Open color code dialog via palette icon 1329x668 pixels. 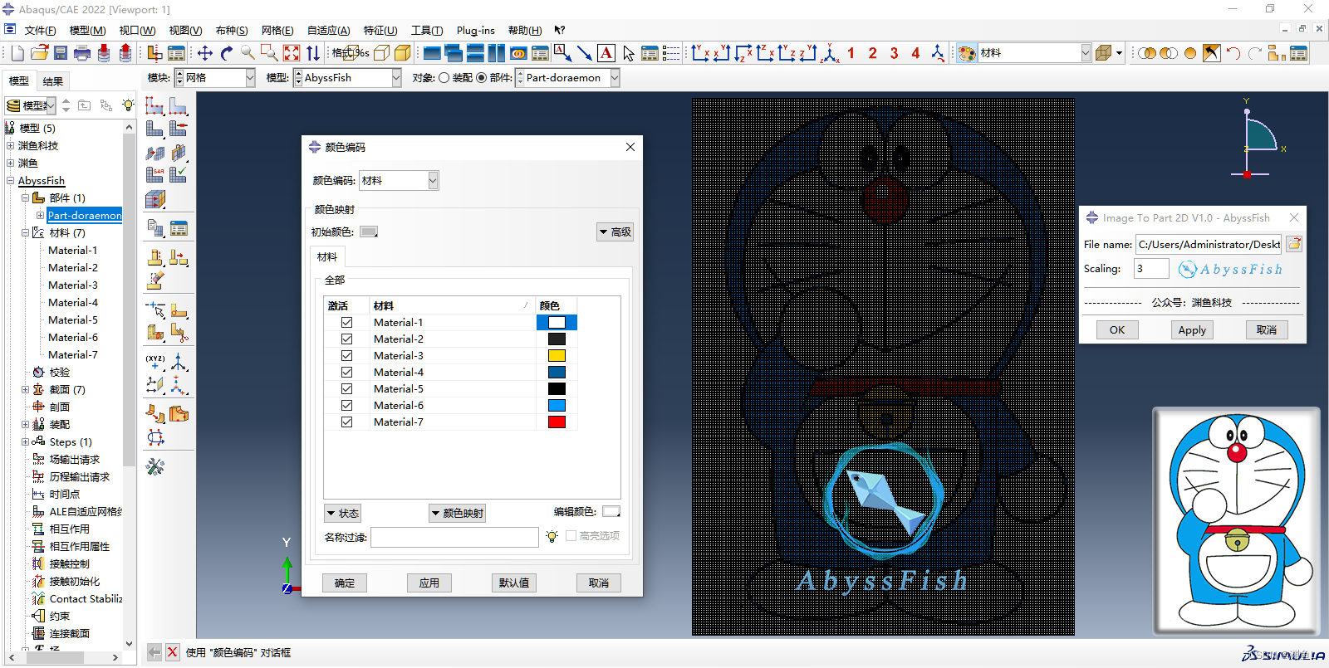[967, 53]
